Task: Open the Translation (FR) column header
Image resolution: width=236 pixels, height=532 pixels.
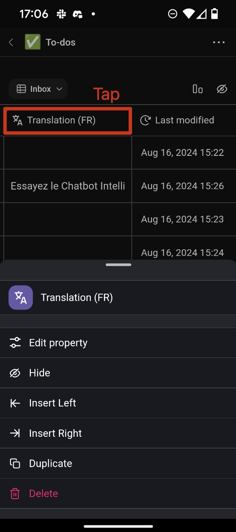Action: coord(68,121)
